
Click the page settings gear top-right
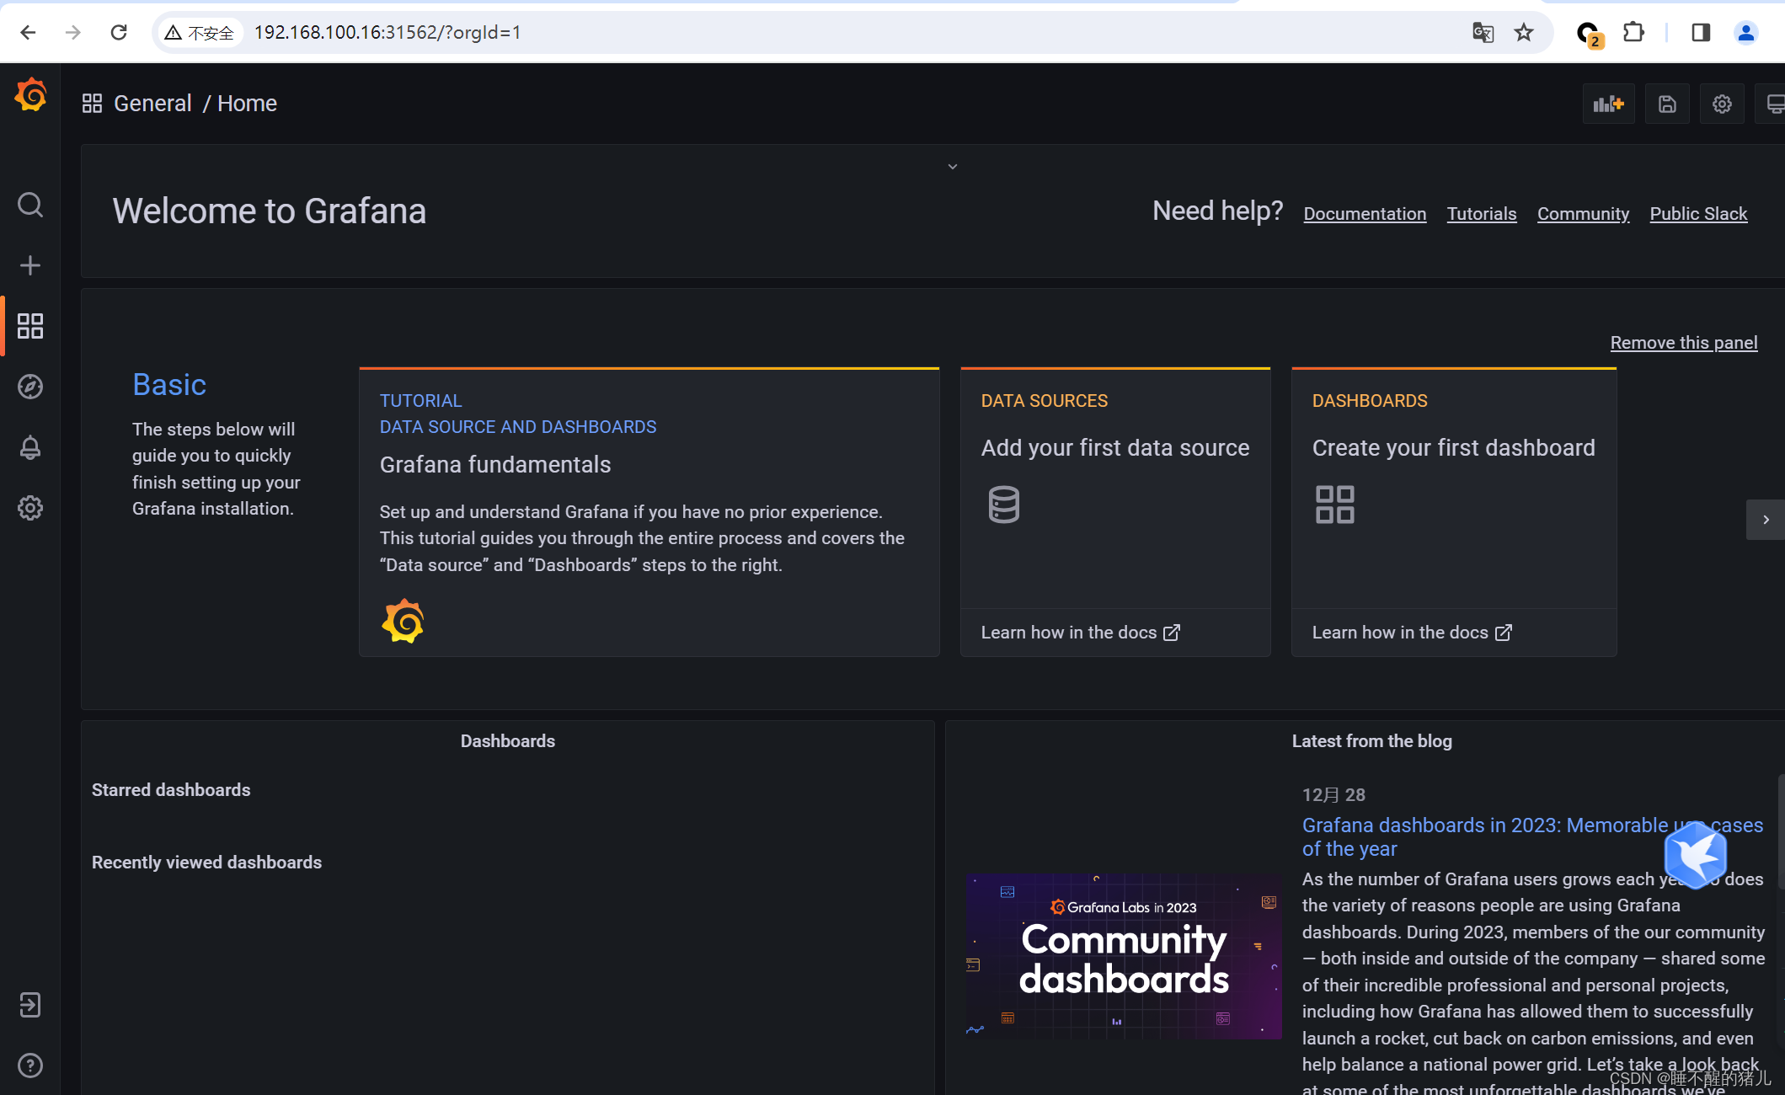[x=1721, y=104]
